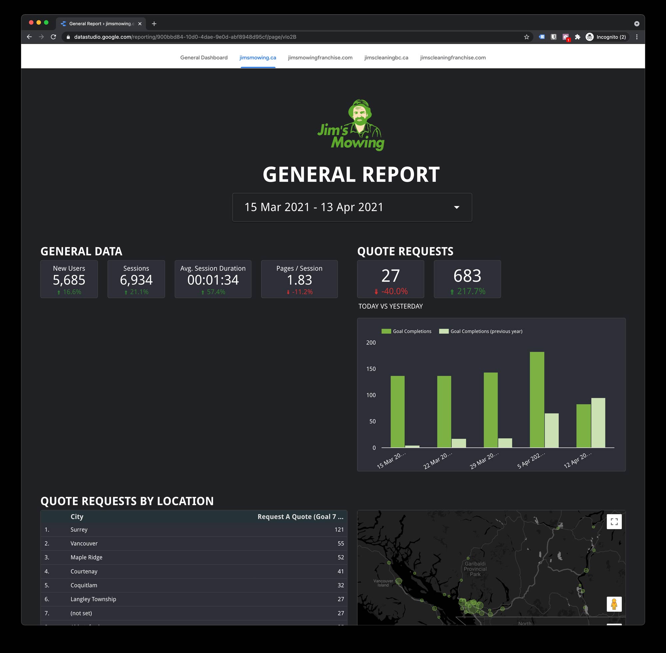Screen dimensions: 666x653
Task: Select the Surrey row in the table
Action: 194,530
